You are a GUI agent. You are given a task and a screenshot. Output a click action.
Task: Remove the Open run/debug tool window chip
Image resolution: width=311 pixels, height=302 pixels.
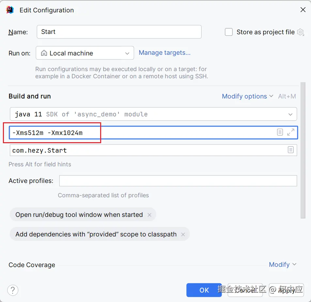149,215
